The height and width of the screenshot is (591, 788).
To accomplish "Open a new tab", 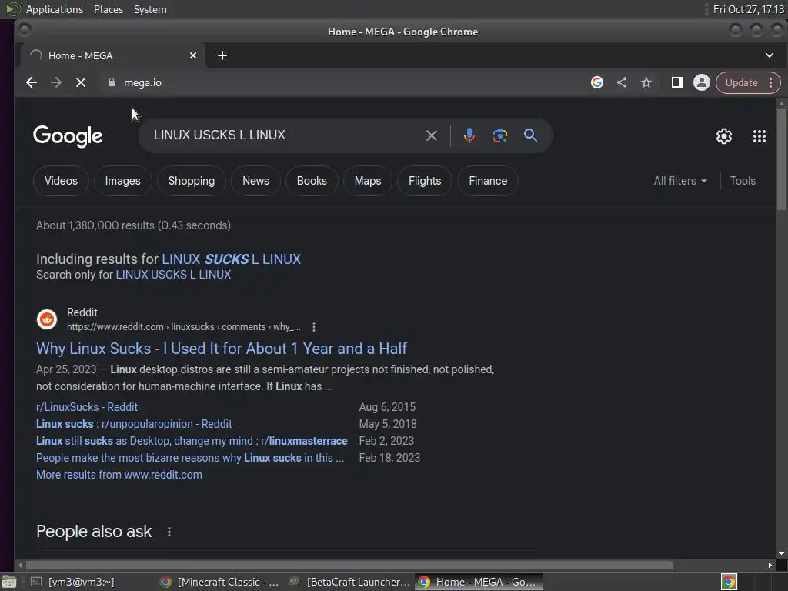I will [x=222, y=55].
